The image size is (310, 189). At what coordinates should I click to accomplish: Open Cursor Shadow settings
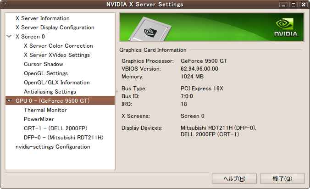[x=43, y=64]
